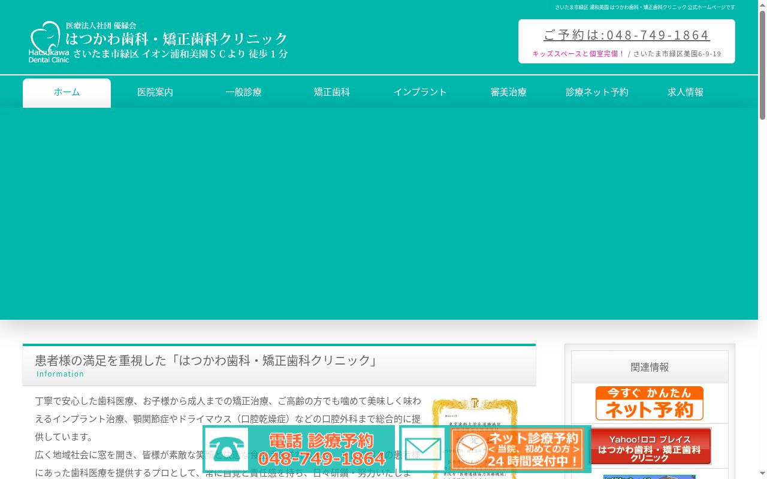767x479 pixels.
Task: Open the 医院案内 menu item
Action: coord(155,93)
